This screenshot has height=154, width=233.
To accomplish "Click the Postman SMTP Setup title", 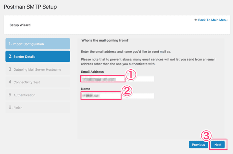I will pyautogui.click(x=30, y=7).
